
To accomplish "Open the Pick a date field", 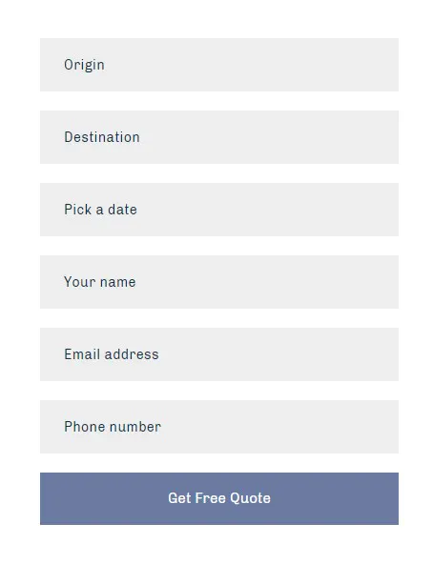I will 219,210.
